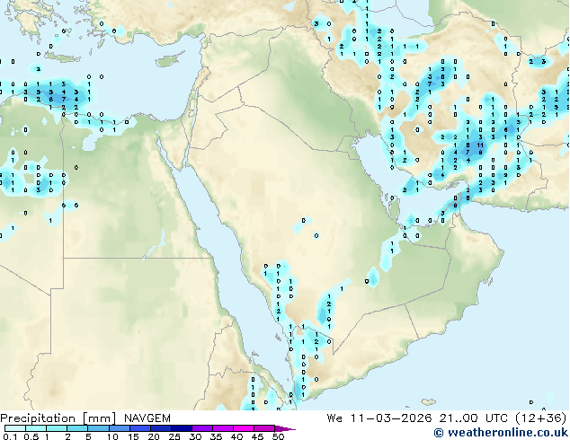Image resolution: width=570 pixels, height=440 pixels.
Task: Click the 40–45 mm magenta legend box
Action: click(244, 428)
